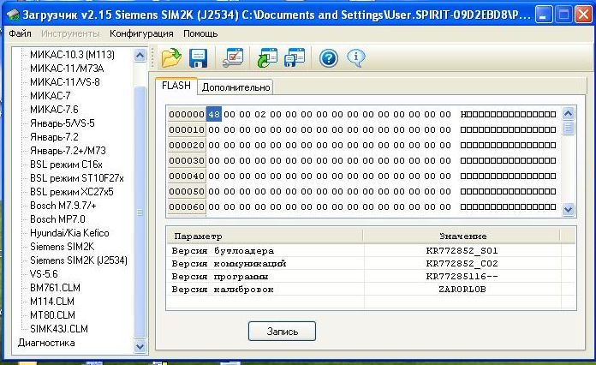Click hex address row 000030

(x=187, y=160)
